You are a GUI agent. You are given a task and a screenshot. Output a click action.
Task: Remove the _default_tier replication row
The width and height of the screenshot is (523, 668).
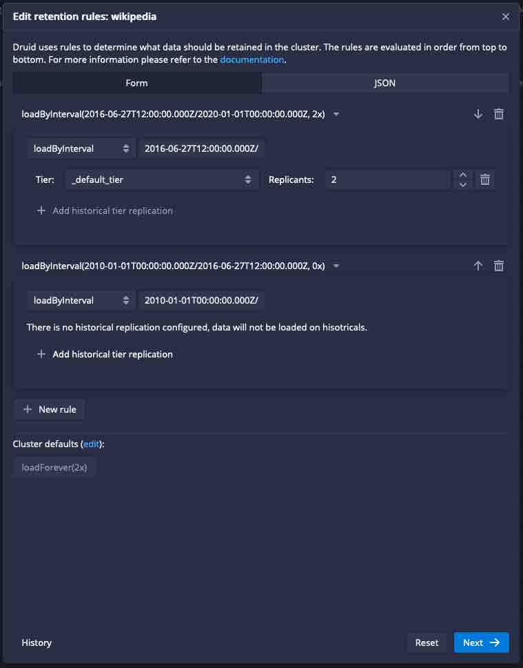485,179
